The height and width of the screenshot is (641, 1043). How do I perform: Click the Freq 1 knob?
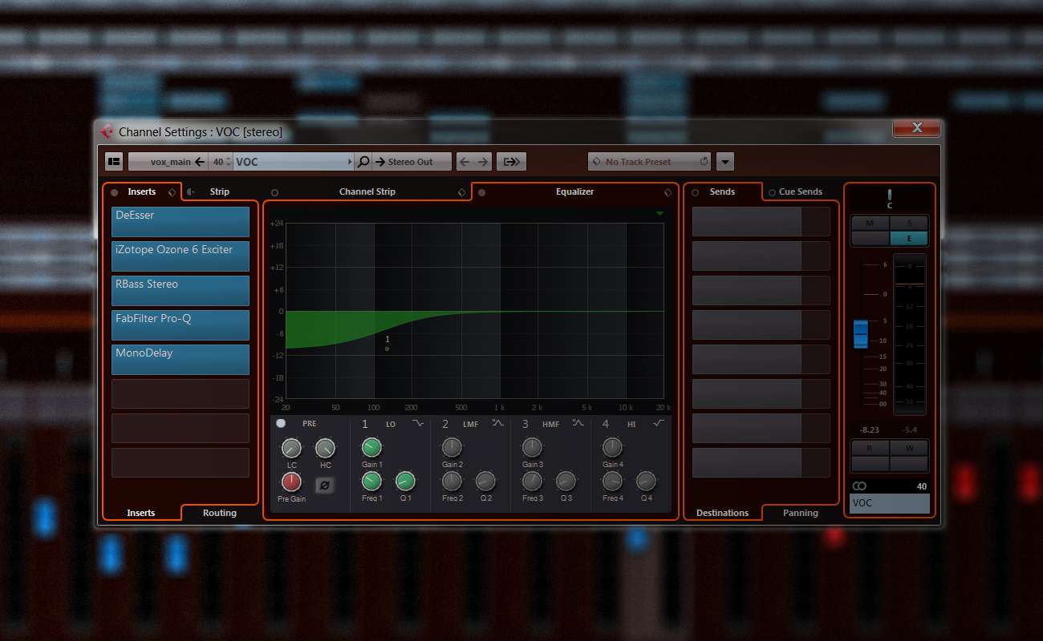coord(371,482)
